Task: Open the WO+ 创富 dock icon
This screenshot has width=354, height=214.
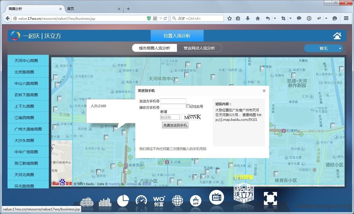Action: point(159,201)
